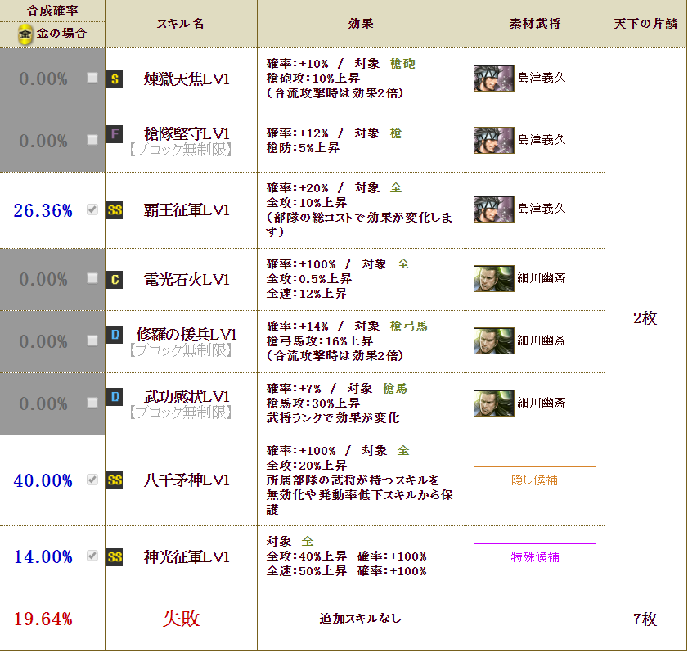Image resolution: width=688 pixels, height=653 pixels.
Task: Click skill name 修羅の援兵LV1
Action: 187,335
